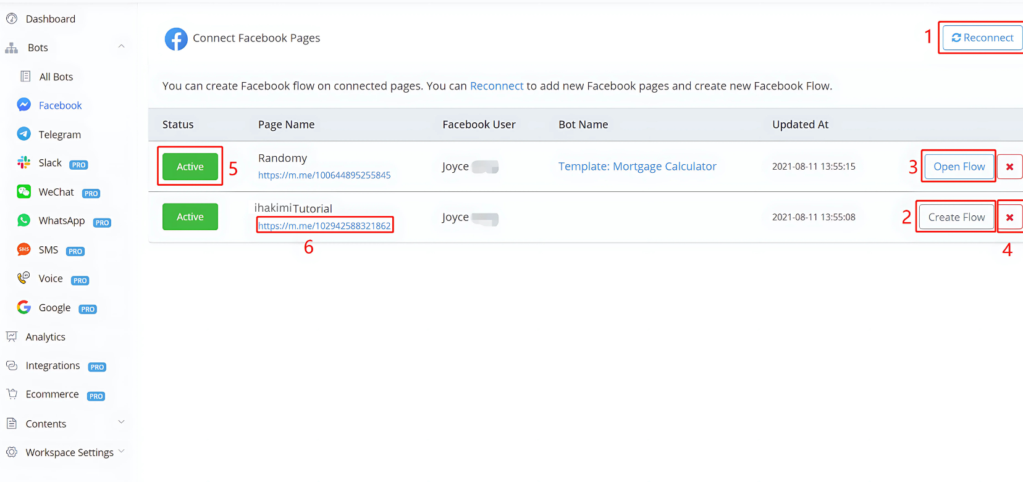Toggle Active status for Randomy page
1023x482 pixels.
[x=190, y=167]
